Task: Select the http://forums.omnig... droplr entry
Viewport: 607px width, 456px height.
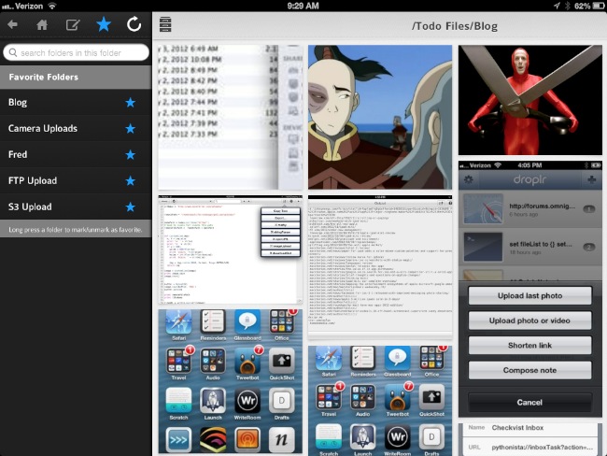Action: [530, 209]
